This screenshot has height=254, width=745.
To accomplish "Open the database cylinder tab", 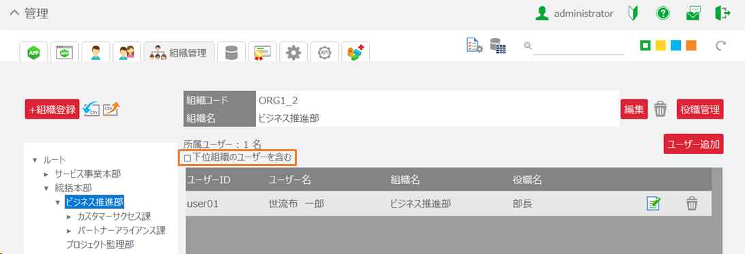I will tap(232, 52).
